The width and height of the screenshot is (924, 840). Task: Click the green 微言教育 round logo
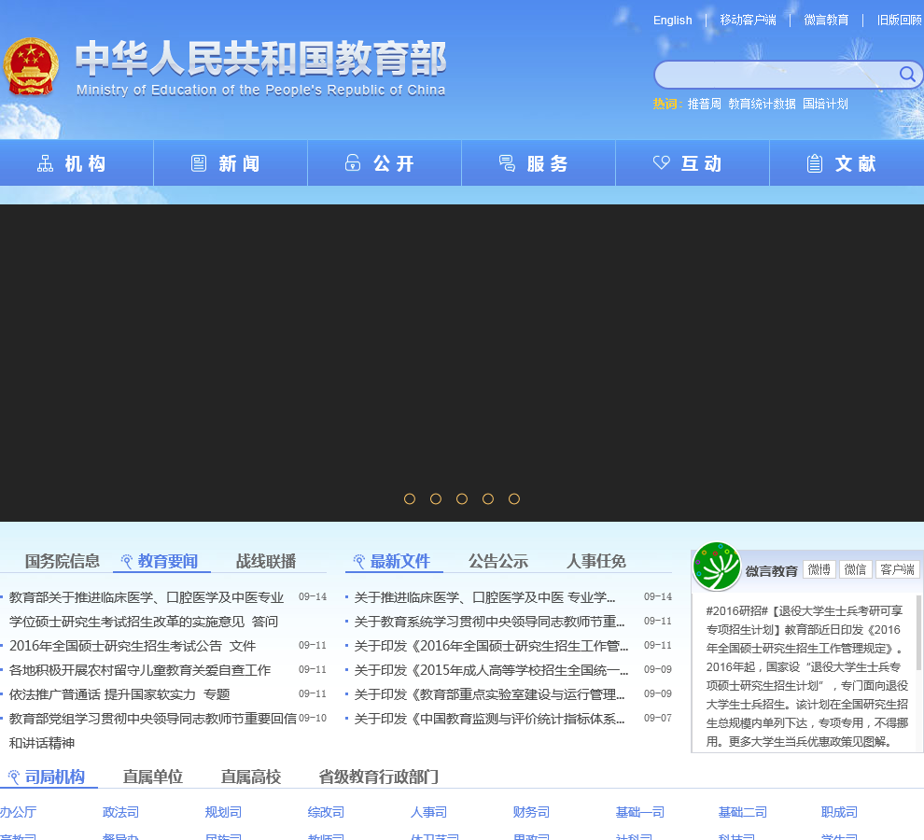717,567
